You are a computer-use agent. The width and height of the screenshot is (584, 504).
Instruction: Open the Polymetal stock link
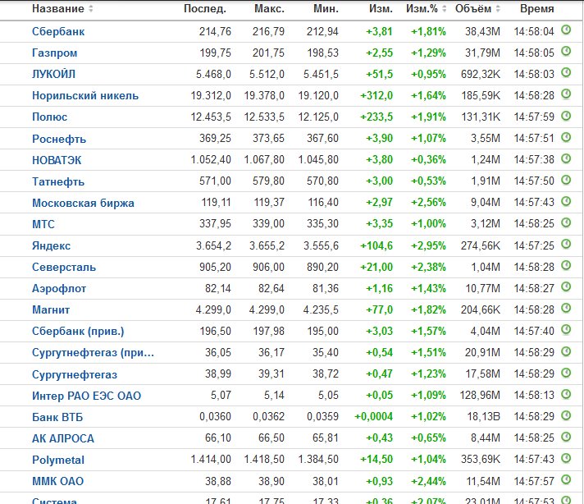(x=58, y=460)
